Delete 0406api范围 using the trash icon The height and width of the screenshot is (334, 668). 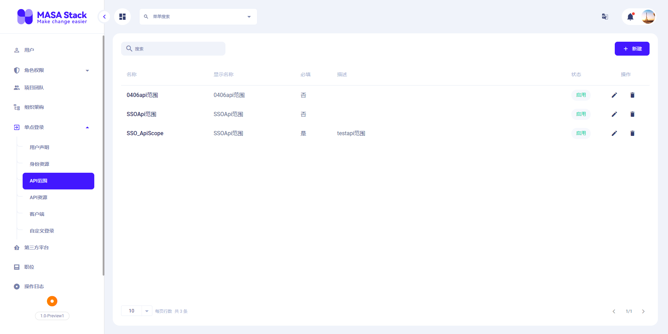tap(633, 95)
